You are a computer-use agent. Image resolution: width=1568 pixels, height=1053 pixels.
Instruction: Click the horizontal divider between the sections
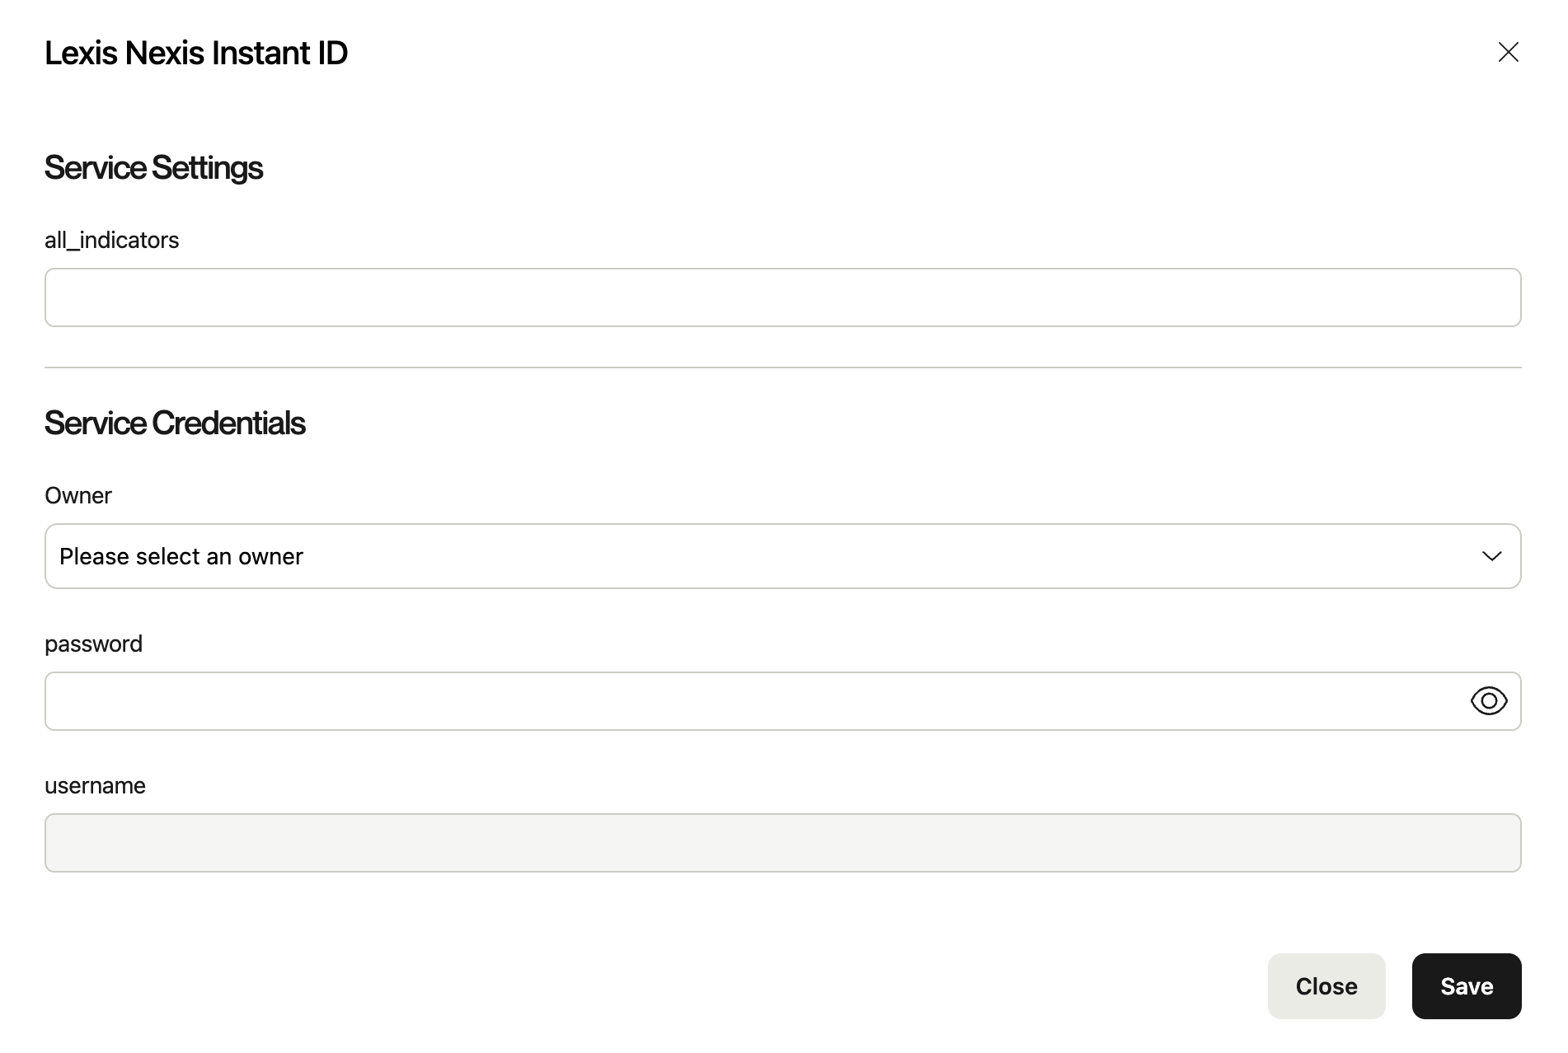[x=782, y=367]
